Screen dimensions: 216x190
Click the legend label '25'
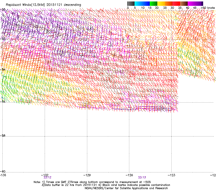[165, 8]
